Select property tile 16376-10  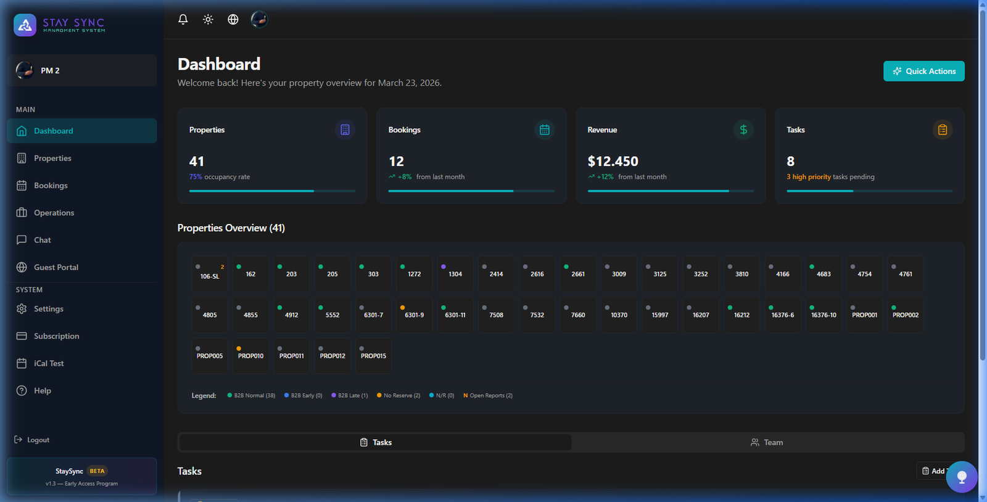point(824,315)
